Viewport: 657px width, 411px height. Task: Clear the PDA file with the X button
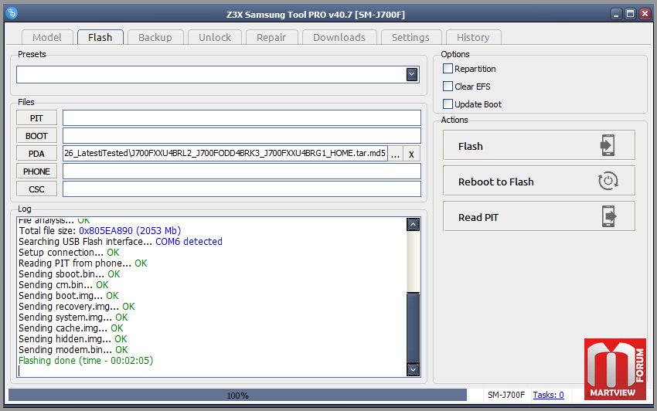coord(411,154)
